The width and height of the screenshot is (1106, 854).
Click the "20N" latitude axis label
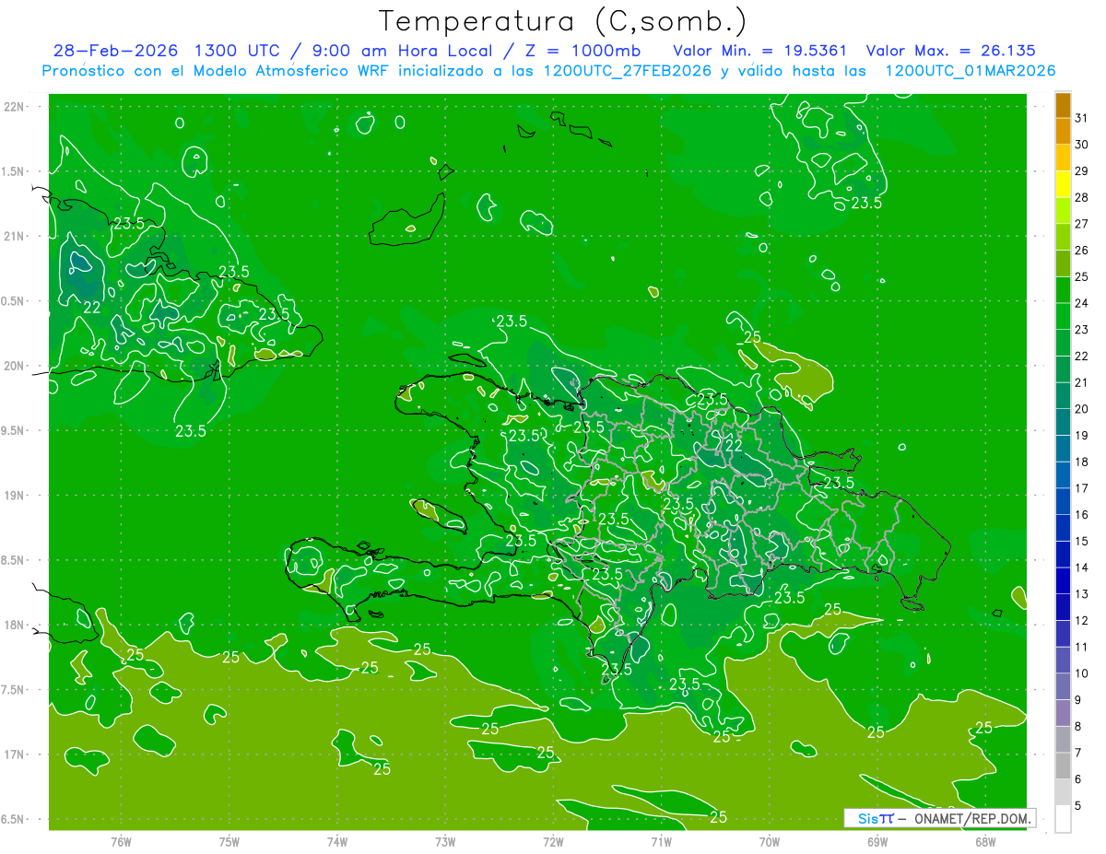point(16,366)
